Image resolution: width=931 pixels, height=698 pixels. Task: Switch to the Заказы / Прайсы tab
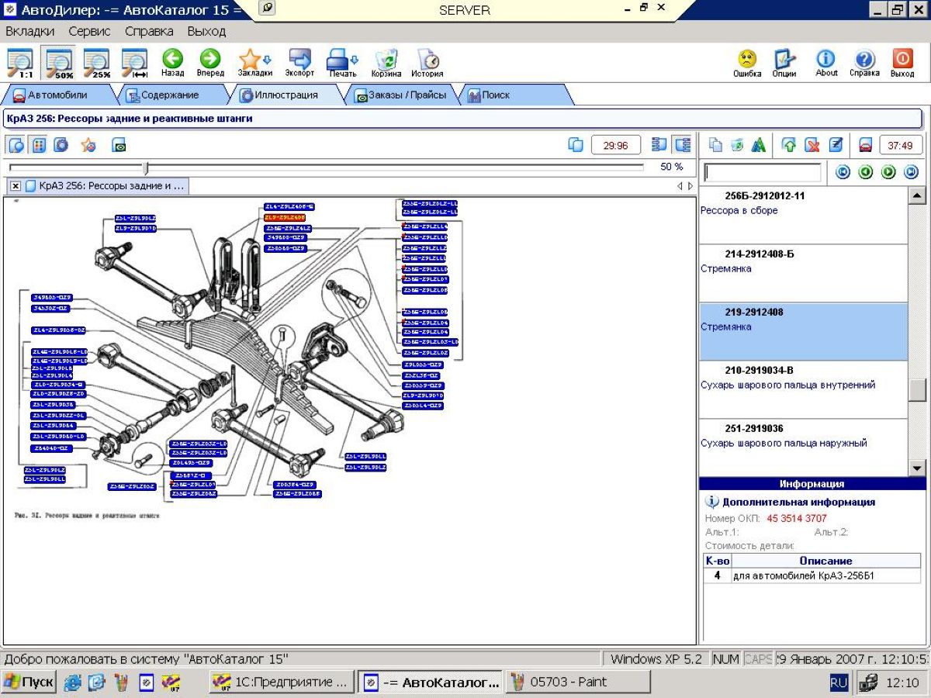pyautogui.click(x=400, y=95)
